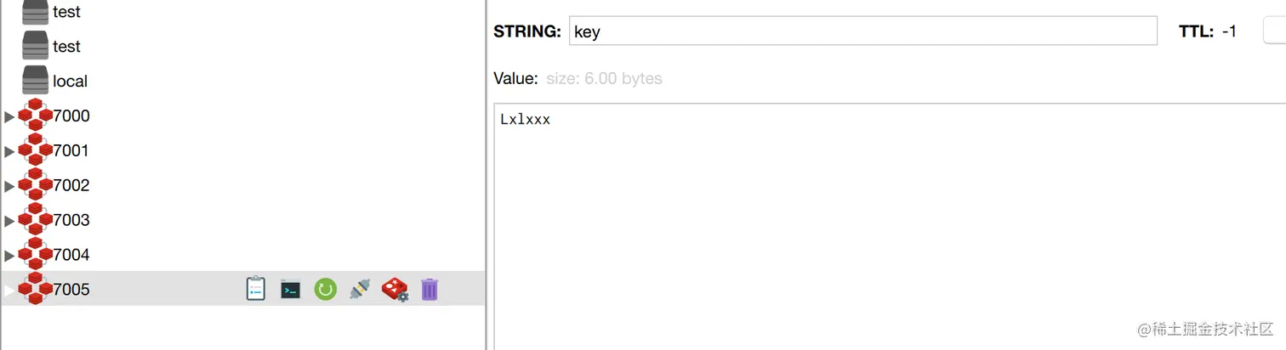Expand the 7001 cluster node
The height and width of the screenshot is (350, 1286).
[x=9, y=152]
